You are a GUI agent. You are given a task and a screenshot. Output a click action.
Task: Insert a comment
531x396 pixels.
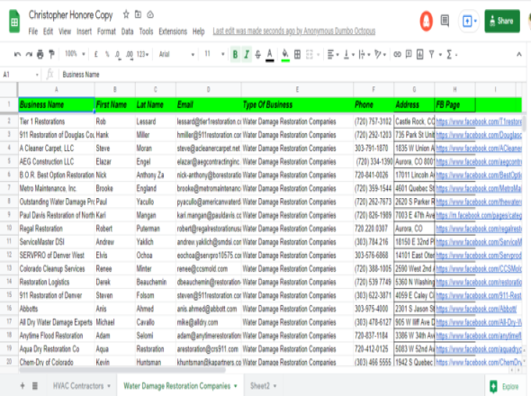(409, 54)
